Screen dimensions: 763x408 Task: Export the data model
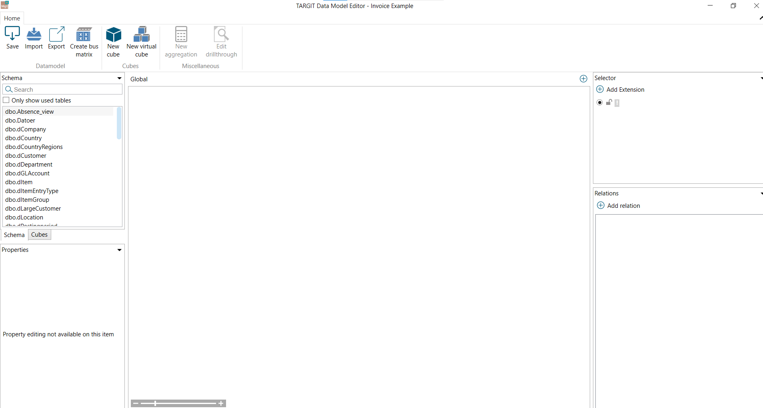56,38
